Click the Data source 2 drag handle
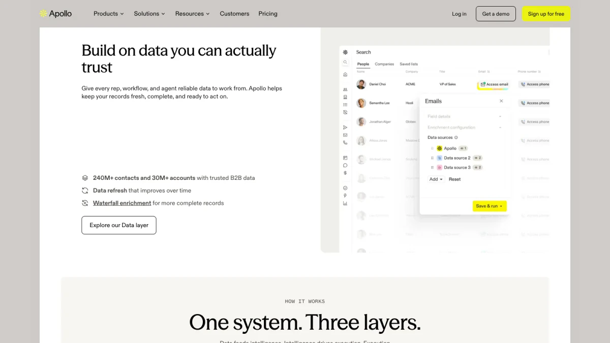 pos(433,158)
